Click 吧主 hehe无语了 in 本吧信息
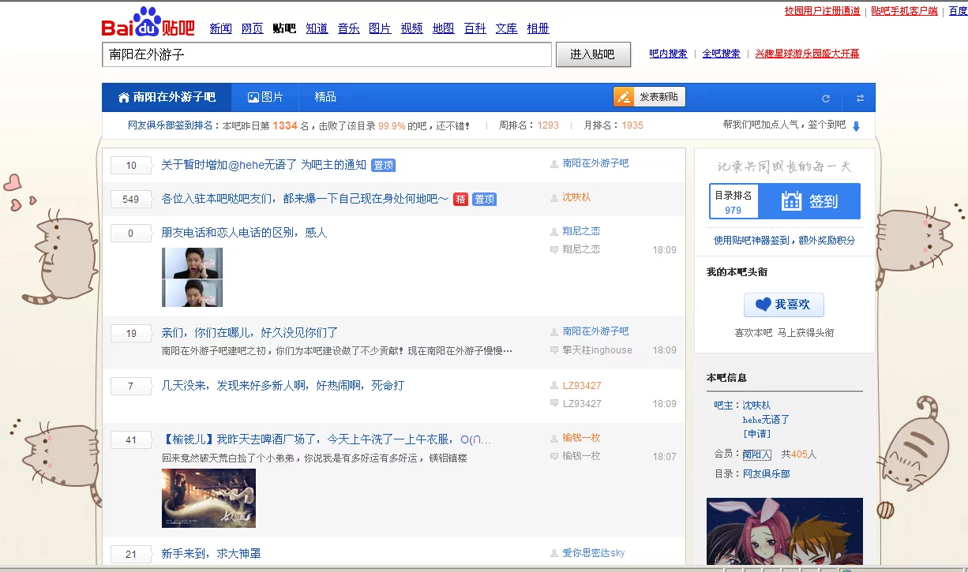968x572 pixels. click(766, 420)
